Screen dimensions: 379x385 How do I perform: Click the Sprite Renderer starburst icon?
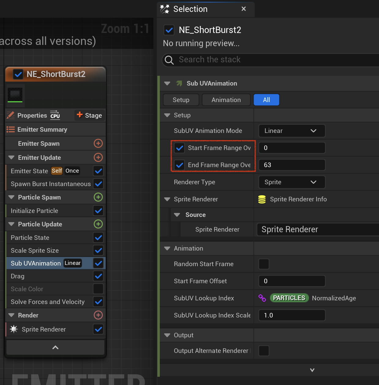[x=14, y=329]
